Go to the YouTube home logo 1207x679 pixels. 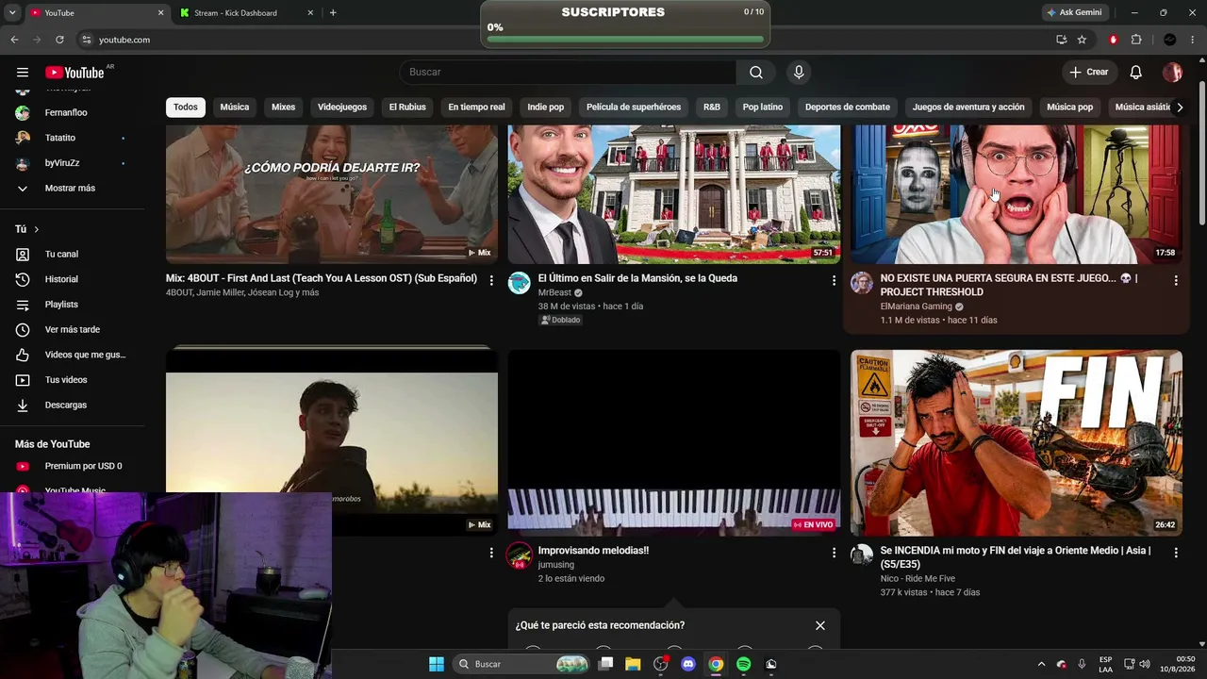[74, 73]
